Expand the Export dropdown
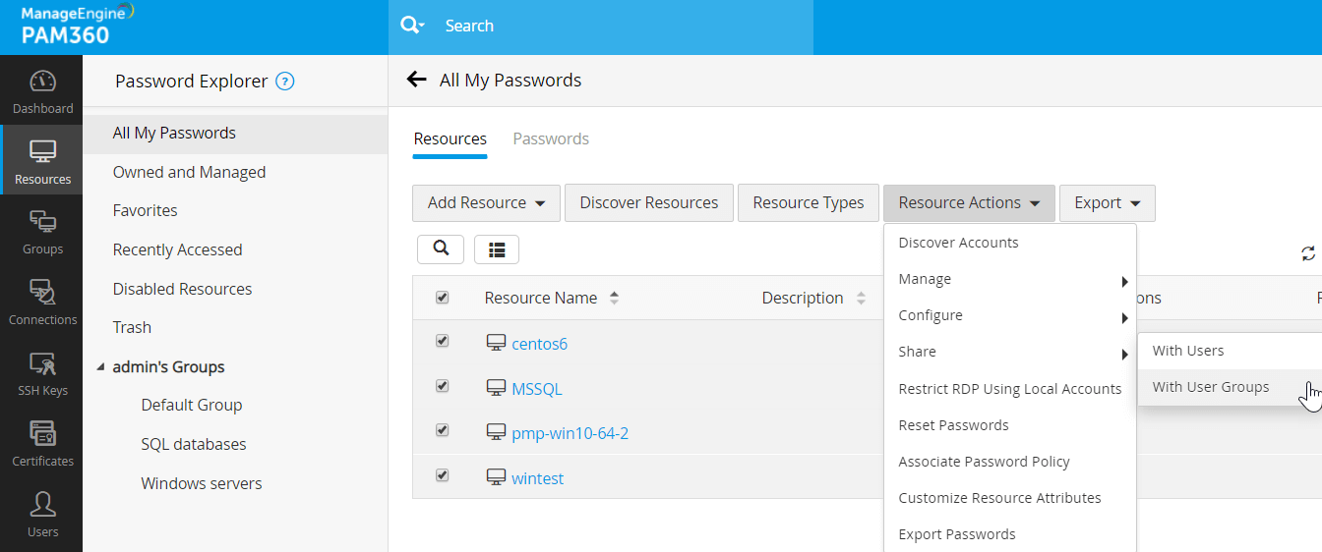The image size is (1322, 552). [x=1107, y=203]
